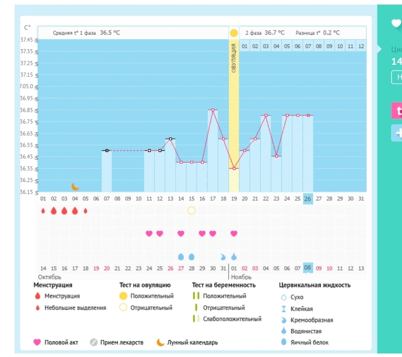
Task: Select the small spotting drop on cycle day 05
Action: pyautogui.click(x=86, y=211)
